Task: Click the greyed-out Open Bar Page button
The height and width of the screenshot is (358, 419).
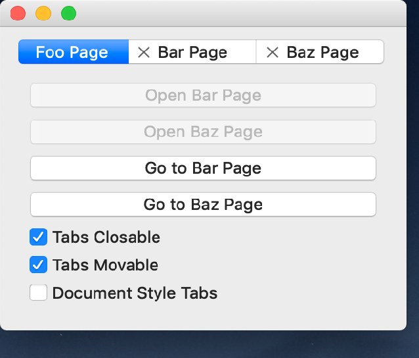Action: point(203,95)
